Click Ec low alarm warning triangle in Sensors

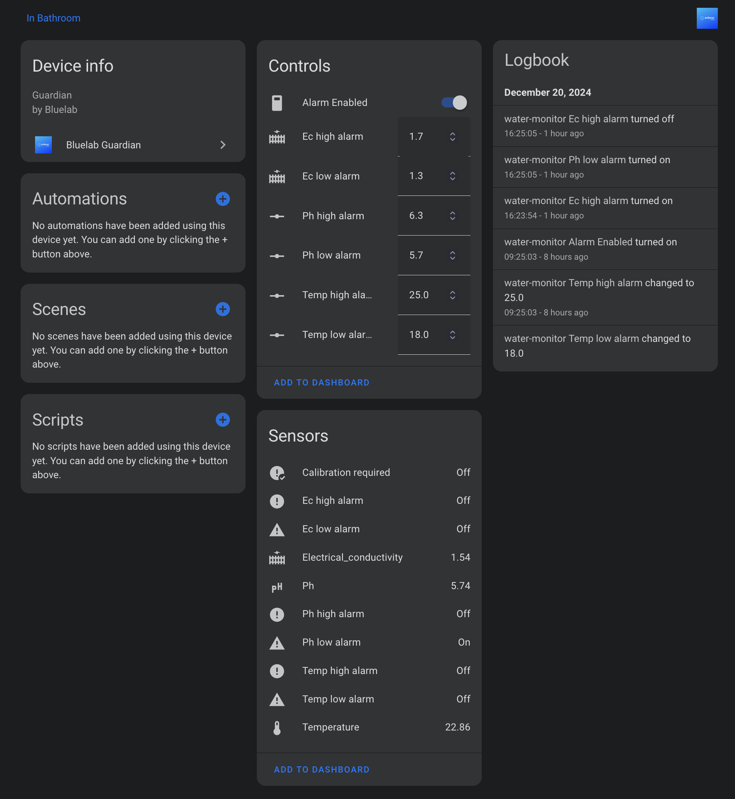pyautogui.click(x=277, y=529)
